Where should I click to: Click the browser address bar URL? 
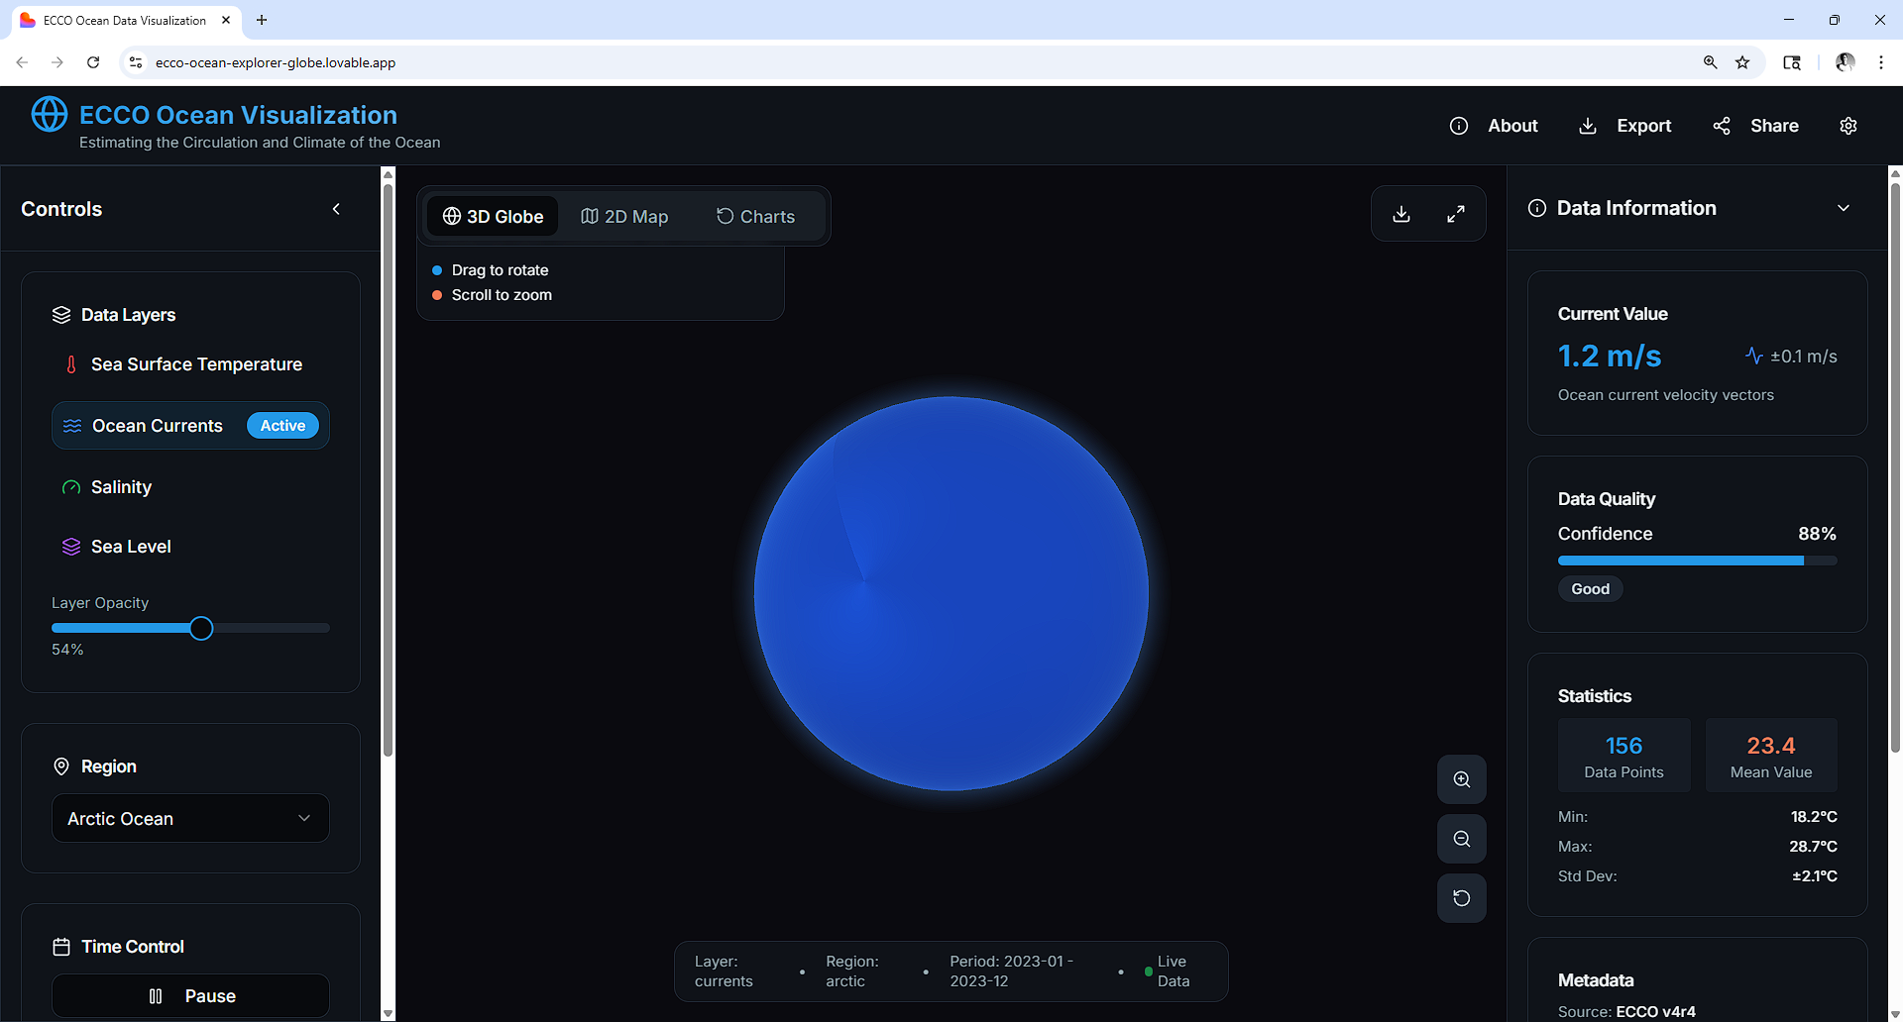coord(276,62)
